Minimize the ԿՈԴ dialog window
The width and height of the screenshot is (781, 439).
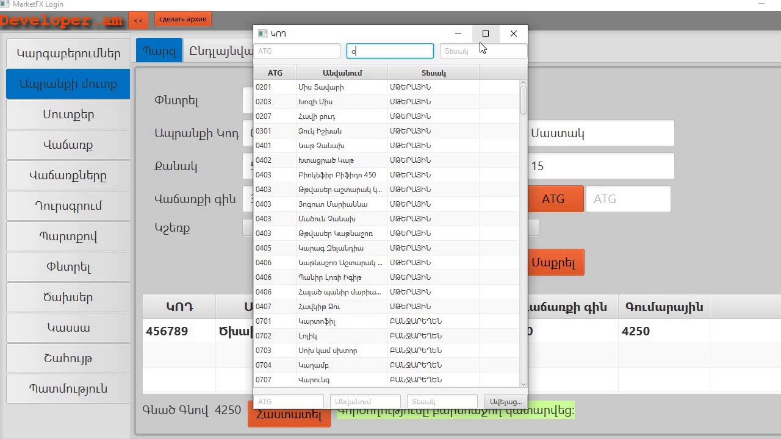(458, 34)
